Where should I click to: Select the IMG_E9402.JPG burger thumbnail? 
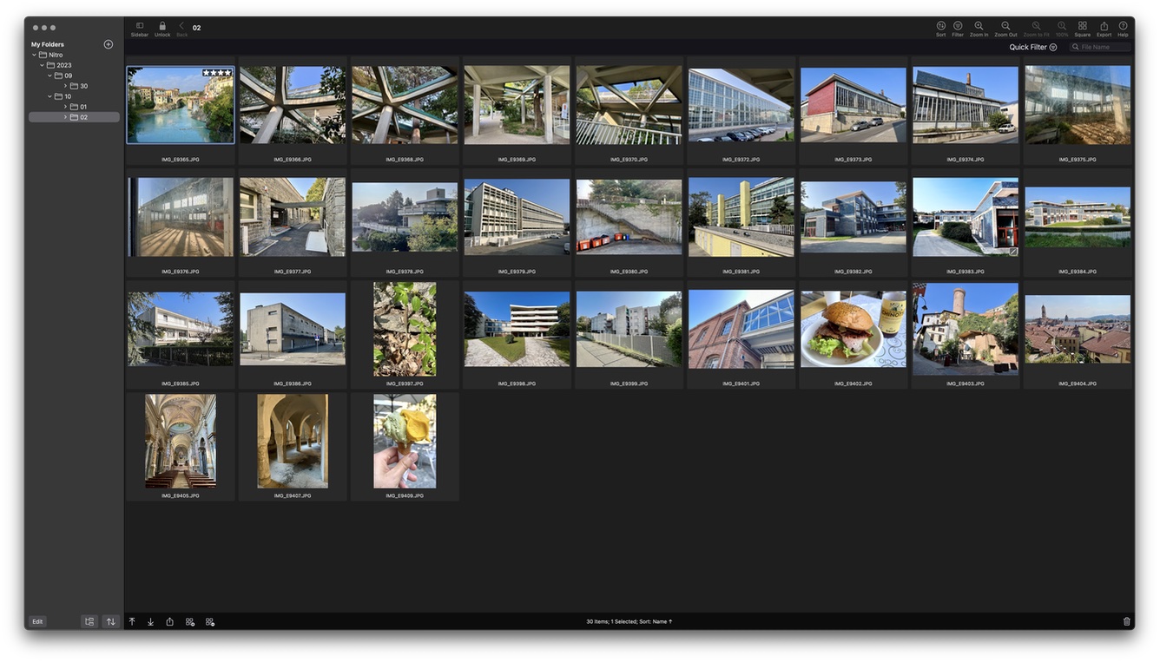pyautogui.click(x=854, y=329)
